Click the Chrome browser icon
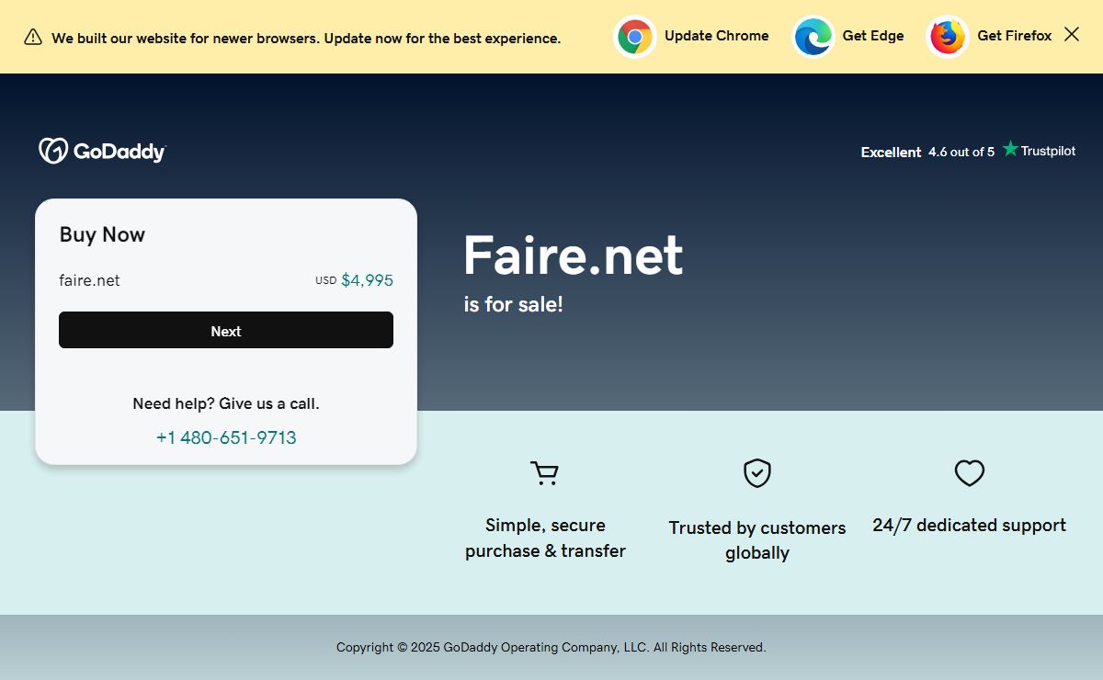The height and width of the screenshot is (680, 1103). click(634, 37)
